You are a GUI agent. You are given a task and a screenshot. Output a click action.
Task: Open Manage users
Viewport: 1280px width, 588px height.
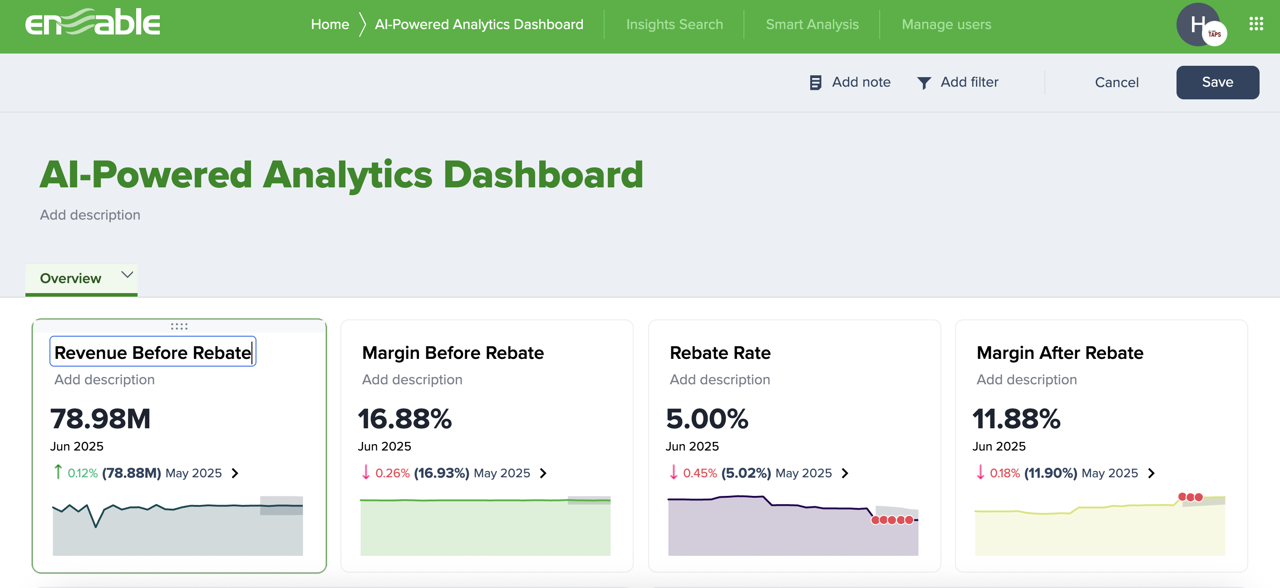pos(946,24)
